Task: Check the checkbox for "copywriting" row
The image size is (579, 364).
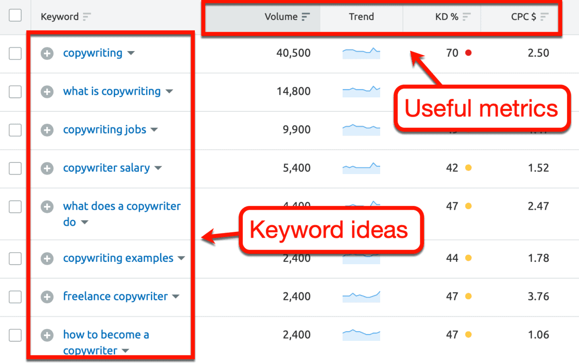Action: [15, 54]
